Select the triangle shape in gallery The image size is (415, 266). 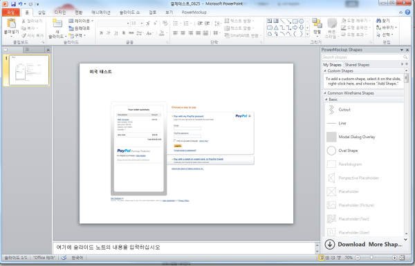coord(276,28)
